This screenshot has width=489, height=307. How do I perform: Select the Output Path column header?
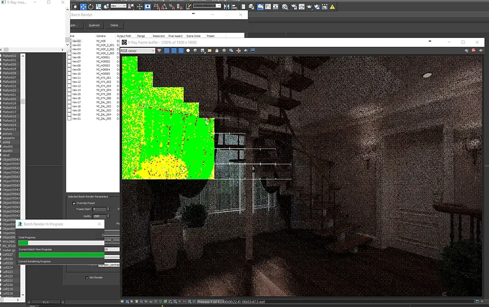[124, 36]
